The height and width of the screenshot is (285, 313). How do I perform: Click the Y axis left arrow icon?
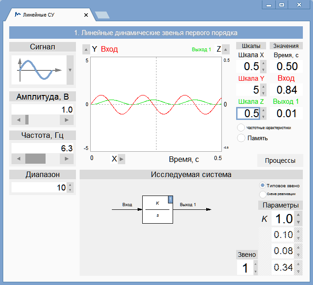pyautogui.click(x=86, y=49)
